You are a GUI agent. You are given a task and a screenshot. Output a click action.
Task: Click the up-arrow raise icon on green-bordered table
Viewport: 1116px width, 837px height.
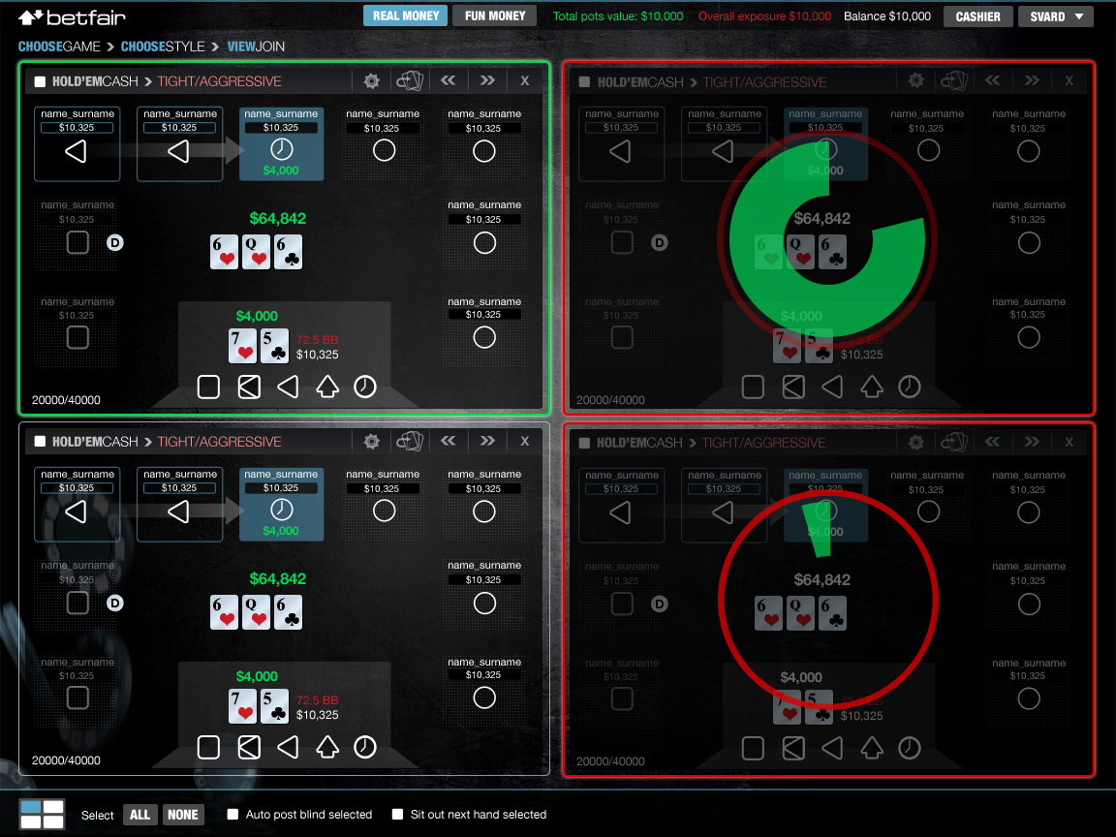coord(327,387)
